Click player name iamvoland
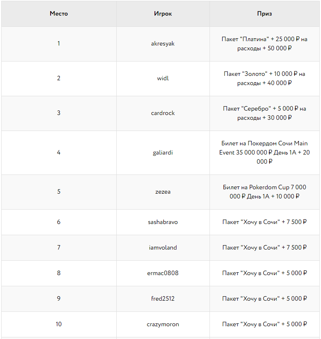This screenshot has width=321, height=339. (x=163, y=248)
